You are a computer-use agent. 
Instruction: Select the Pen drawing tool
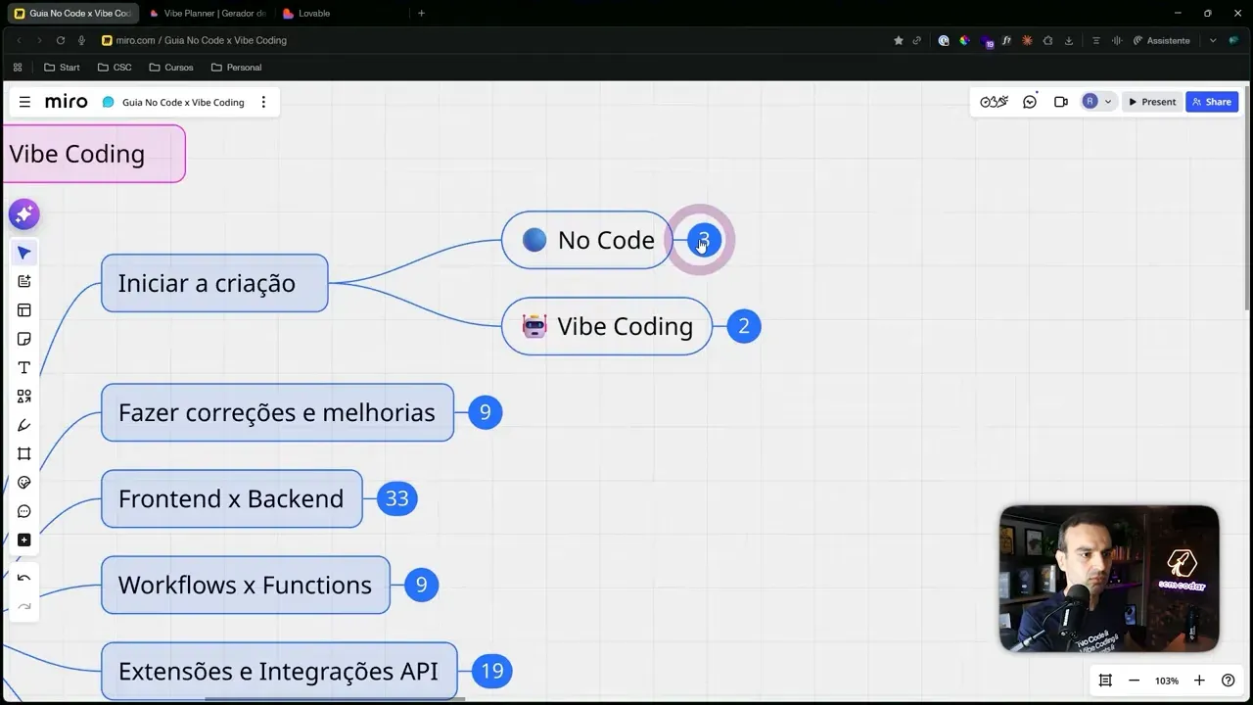23,425
